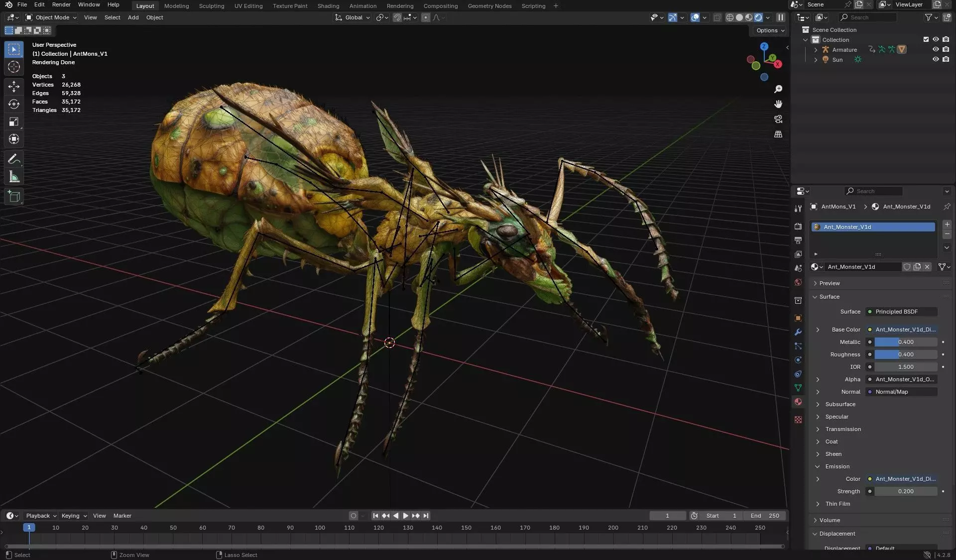This screenshot has width=956, height=560.
Task: Switch to wireframe viewport shading
Action: tap(730, 17)
